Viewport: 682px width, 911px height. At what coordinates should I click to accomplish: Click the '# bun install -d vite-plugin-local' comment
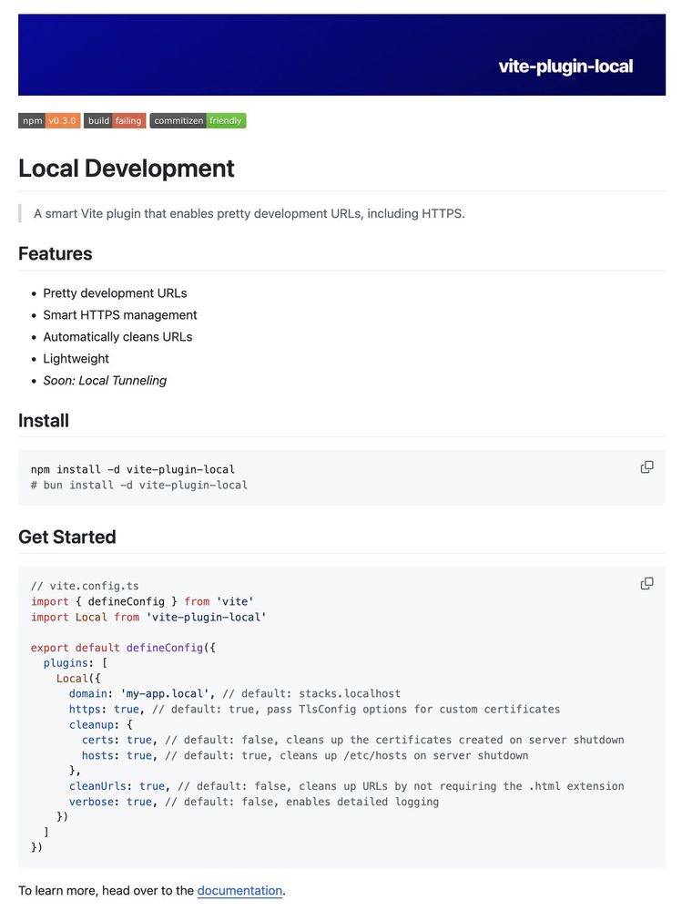(139, 486)
